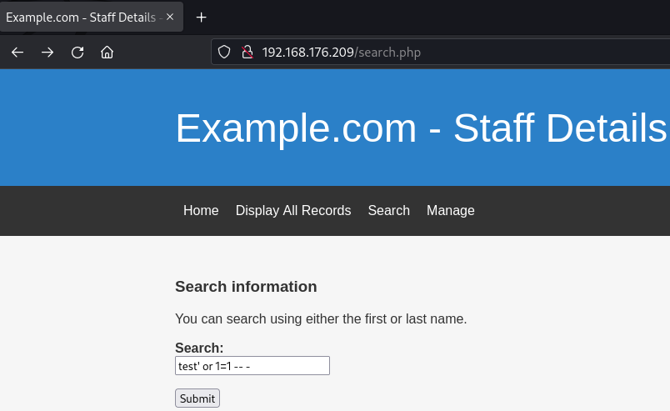670x411 pixels.
Task: Click the browser back arrow
Action: coord(17,53)
